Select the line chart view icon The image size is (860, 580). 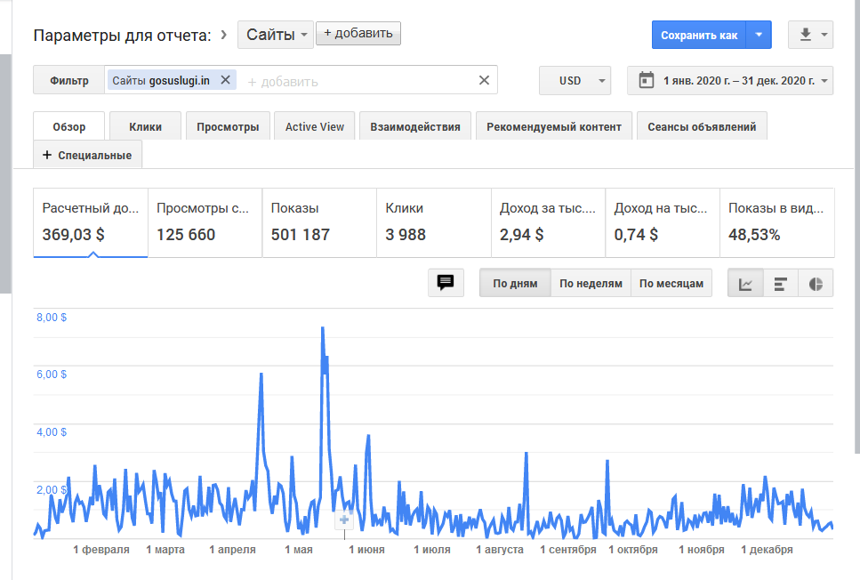pos(745,283)
